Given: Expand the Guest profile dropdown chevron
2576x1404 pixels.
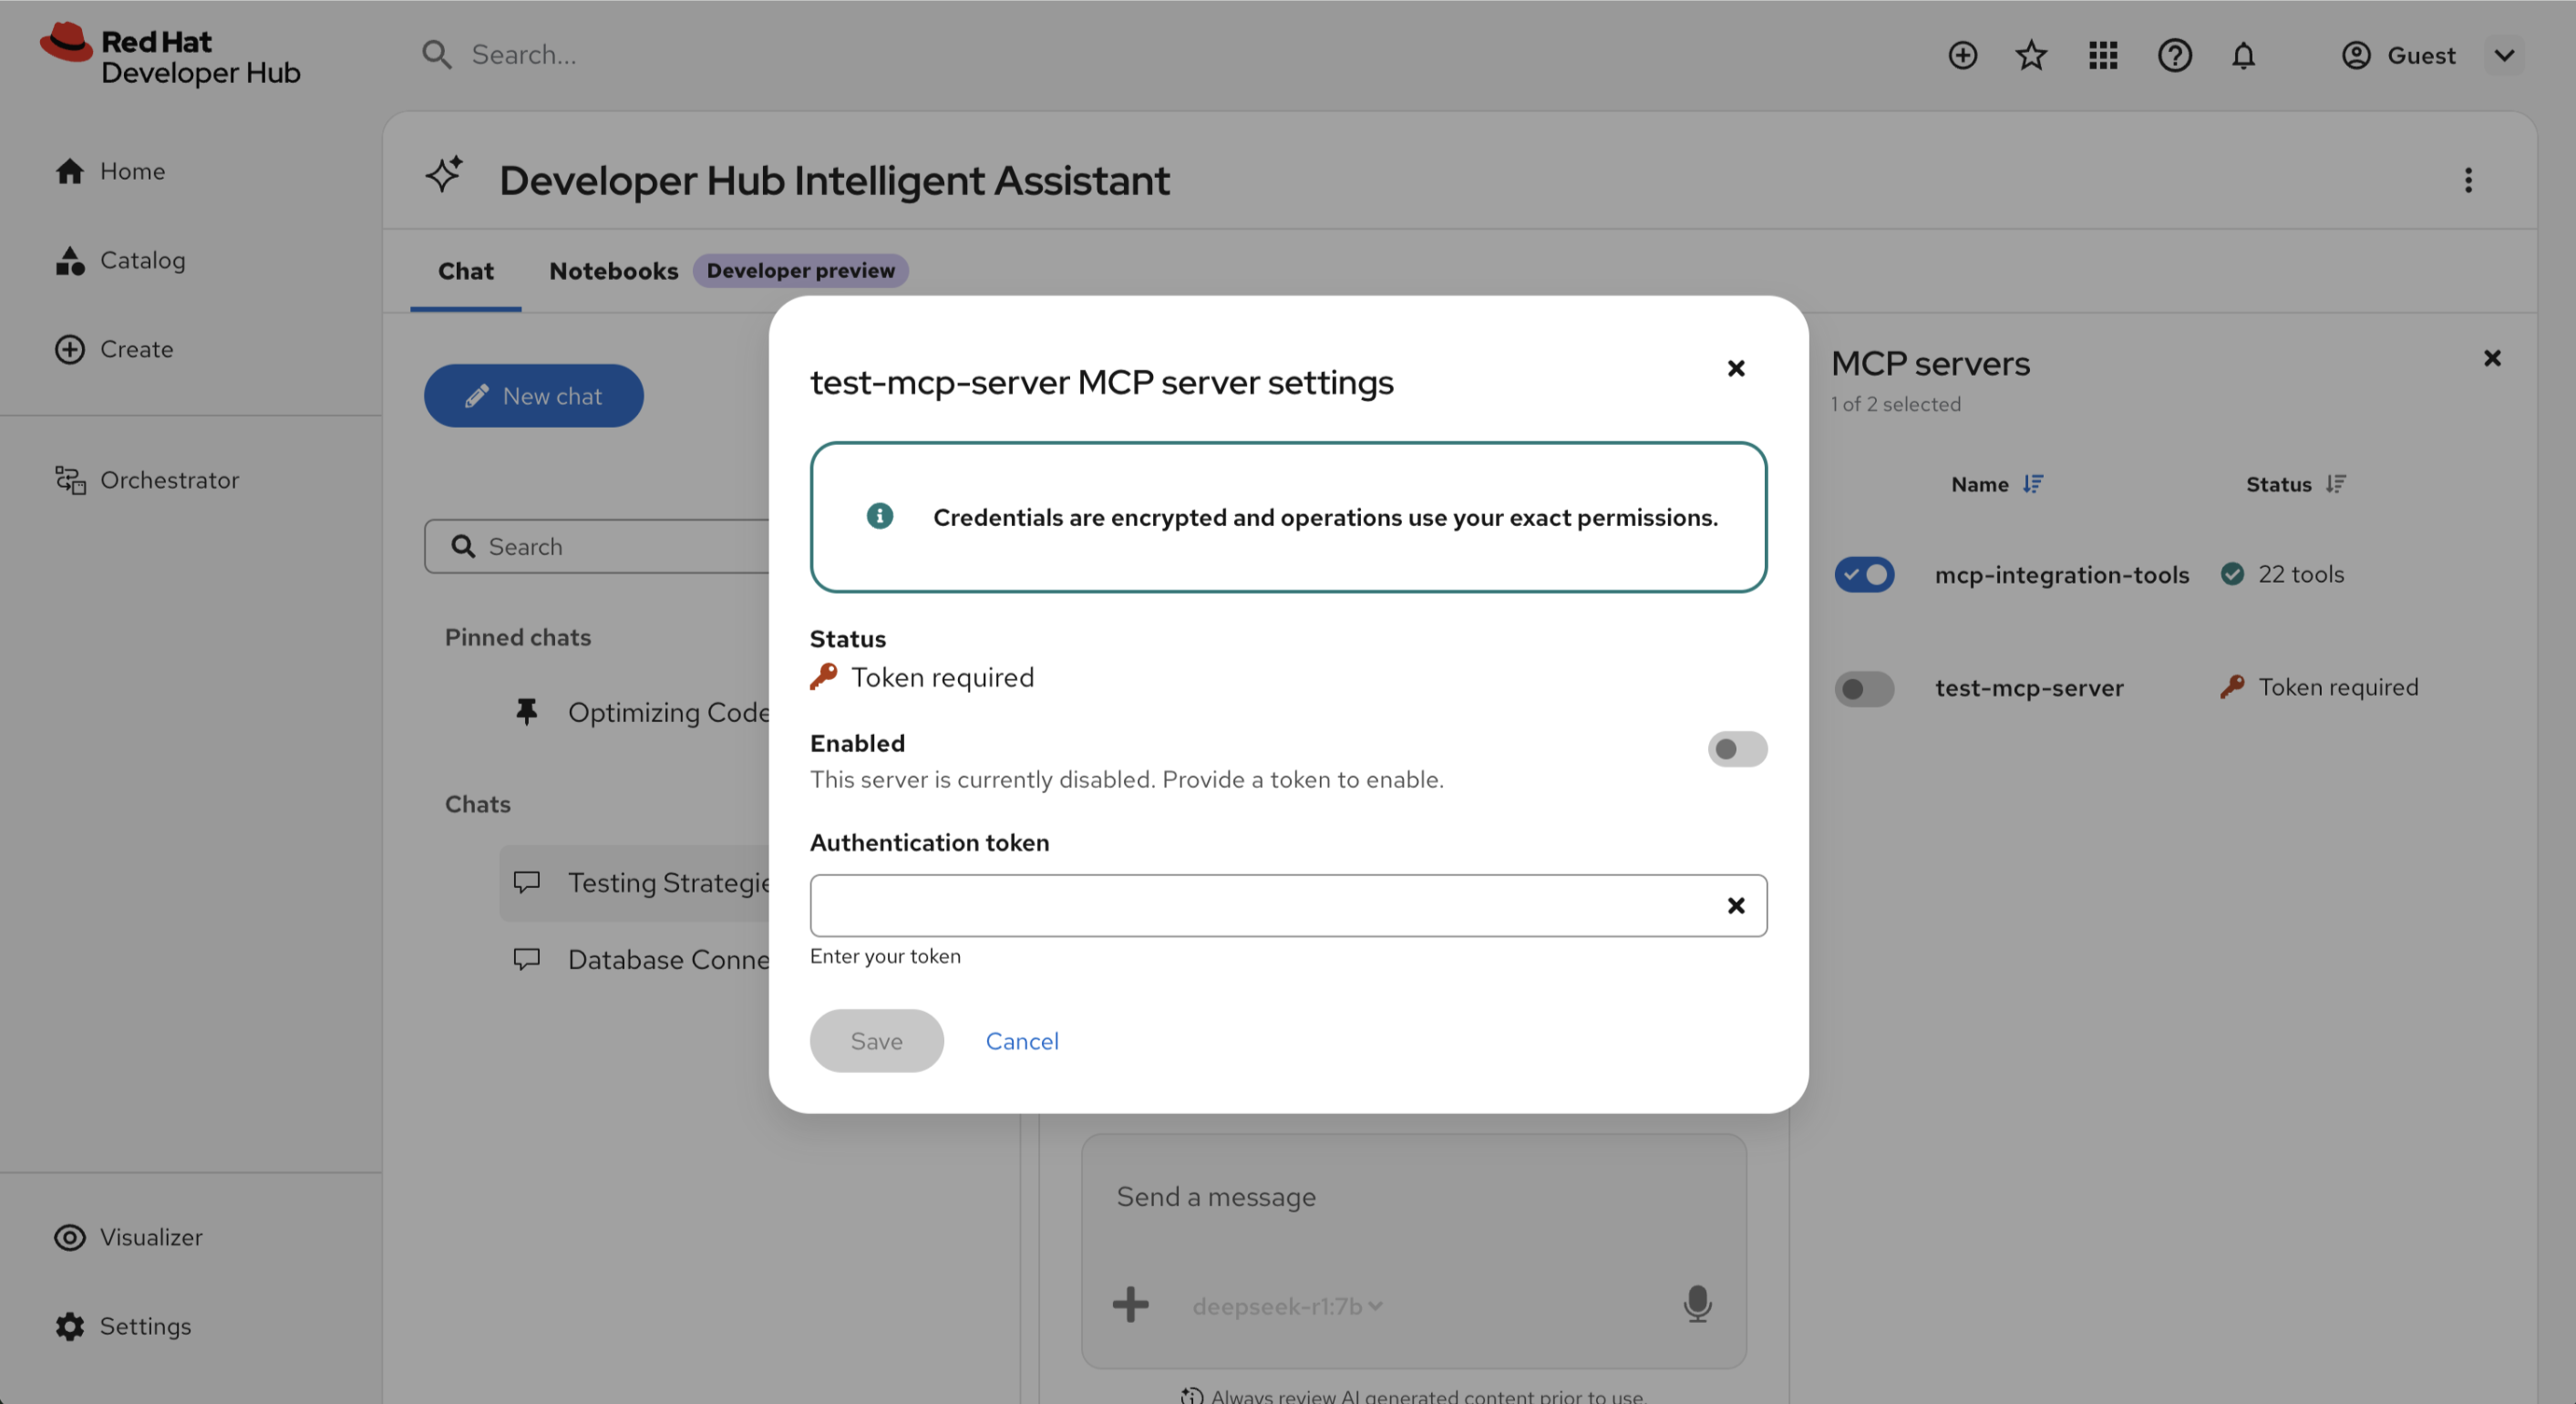Looking at the screenshot, I should click(x=2503, y=55).
